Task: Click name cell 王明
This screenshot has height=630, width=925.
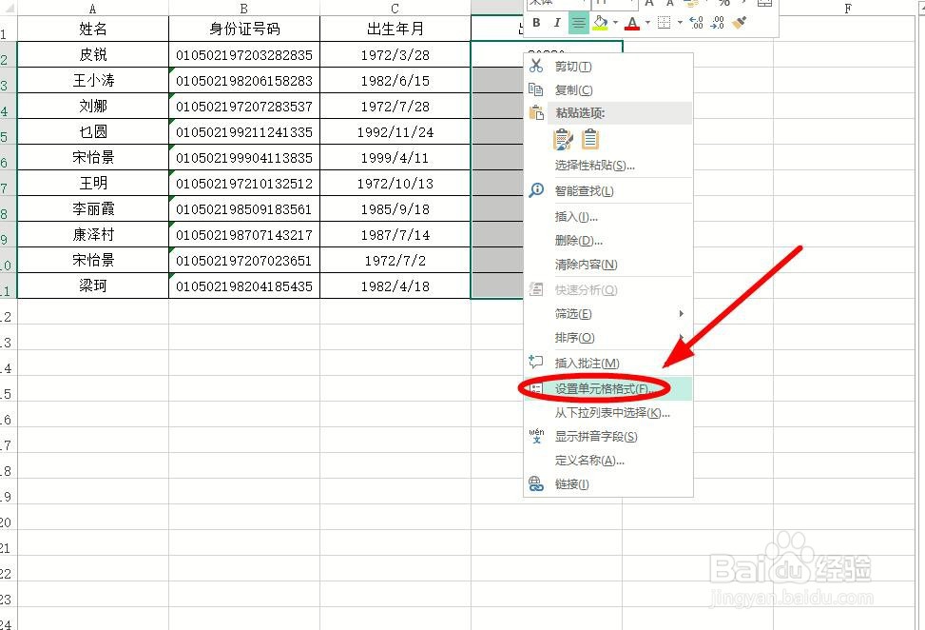Action: click(92, 183)
